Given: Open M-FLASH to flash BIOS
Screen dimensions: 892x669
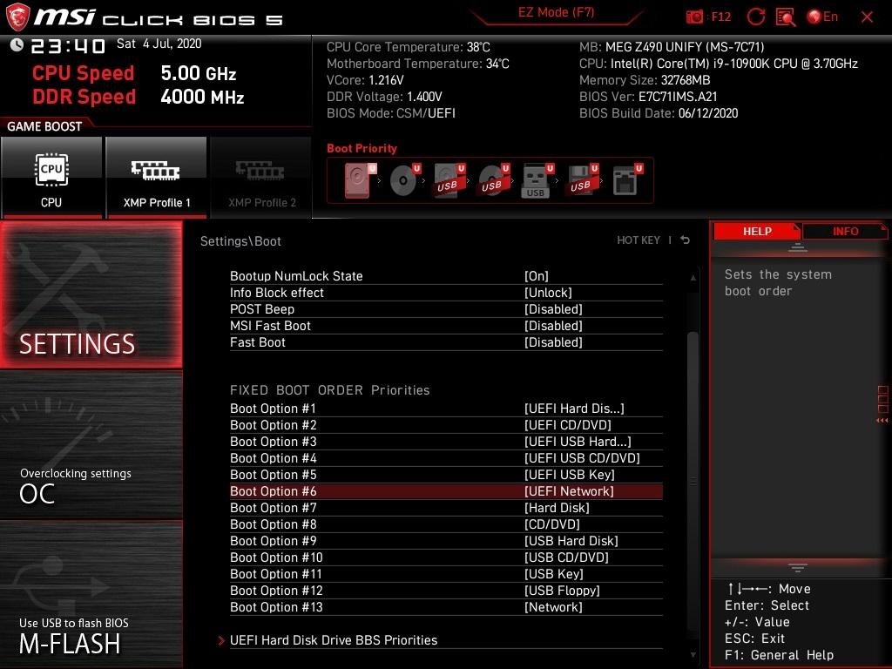Looking at the screenshot, I should click(91, 594).
